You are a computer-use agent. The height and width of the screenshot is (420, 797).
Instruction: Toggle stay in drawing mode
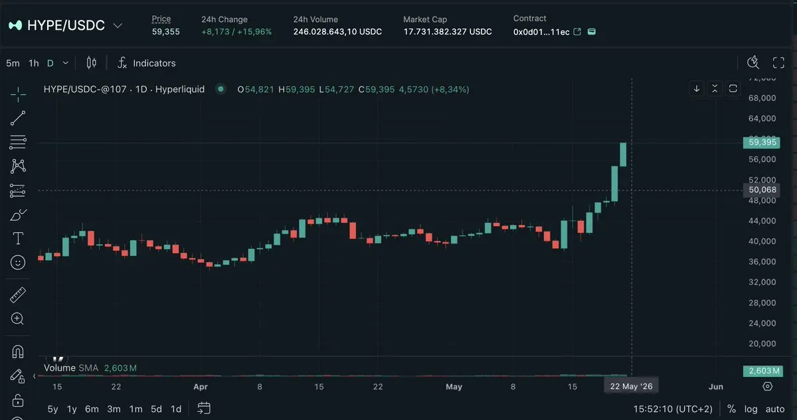(18, 376)
